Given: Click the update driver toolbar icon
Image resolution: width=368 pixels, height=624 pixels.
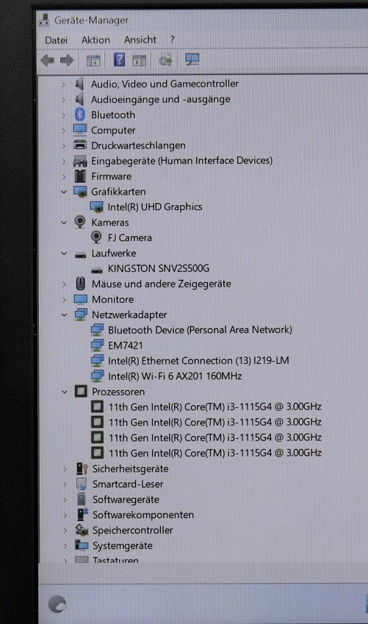Looking at the screenshot, I should pos(165,60).
